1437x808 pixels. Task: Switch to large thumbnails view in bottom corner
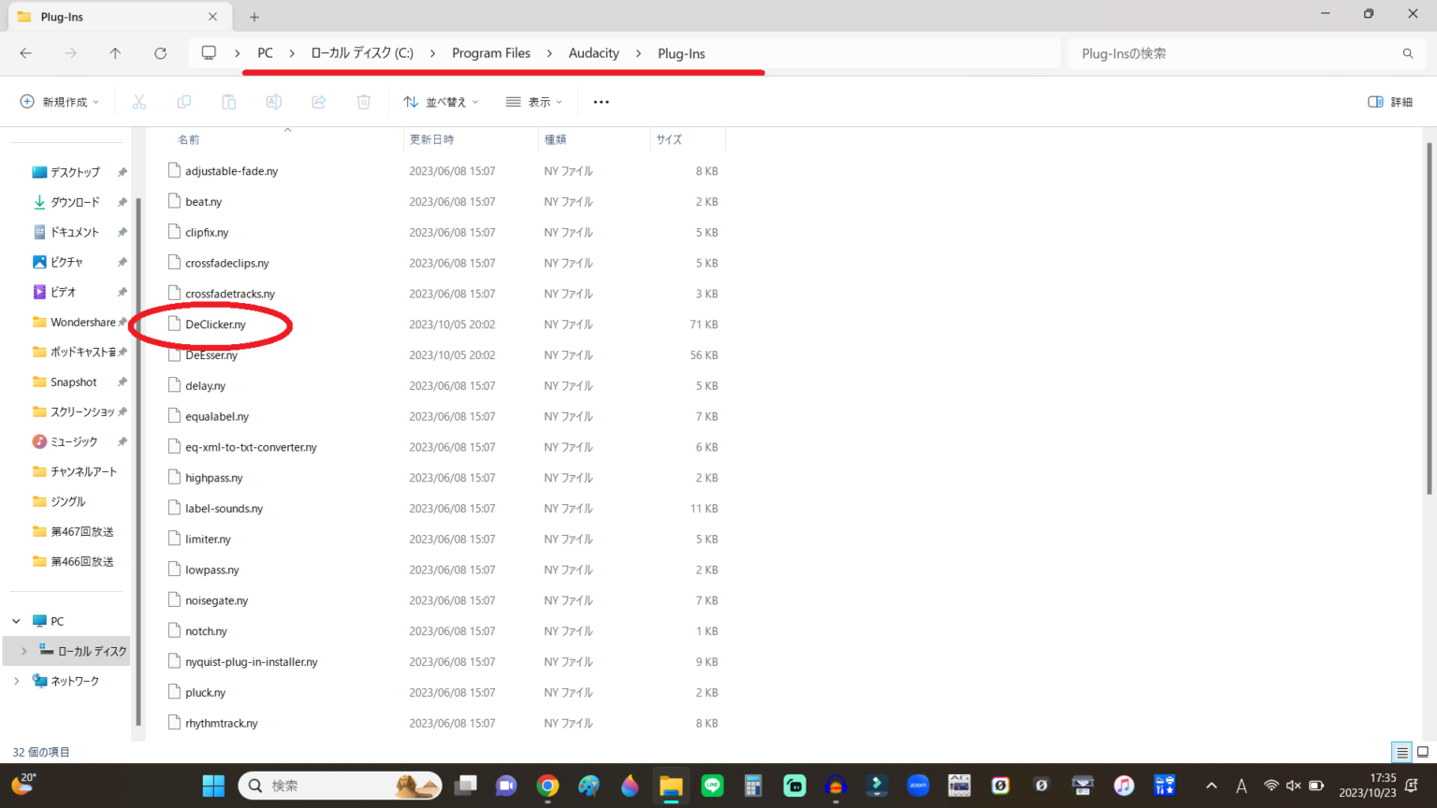tap(1422, 752)
